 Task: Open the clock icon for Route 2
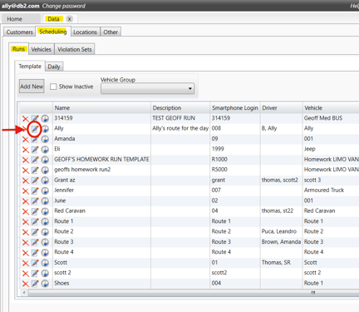(45, 232)
